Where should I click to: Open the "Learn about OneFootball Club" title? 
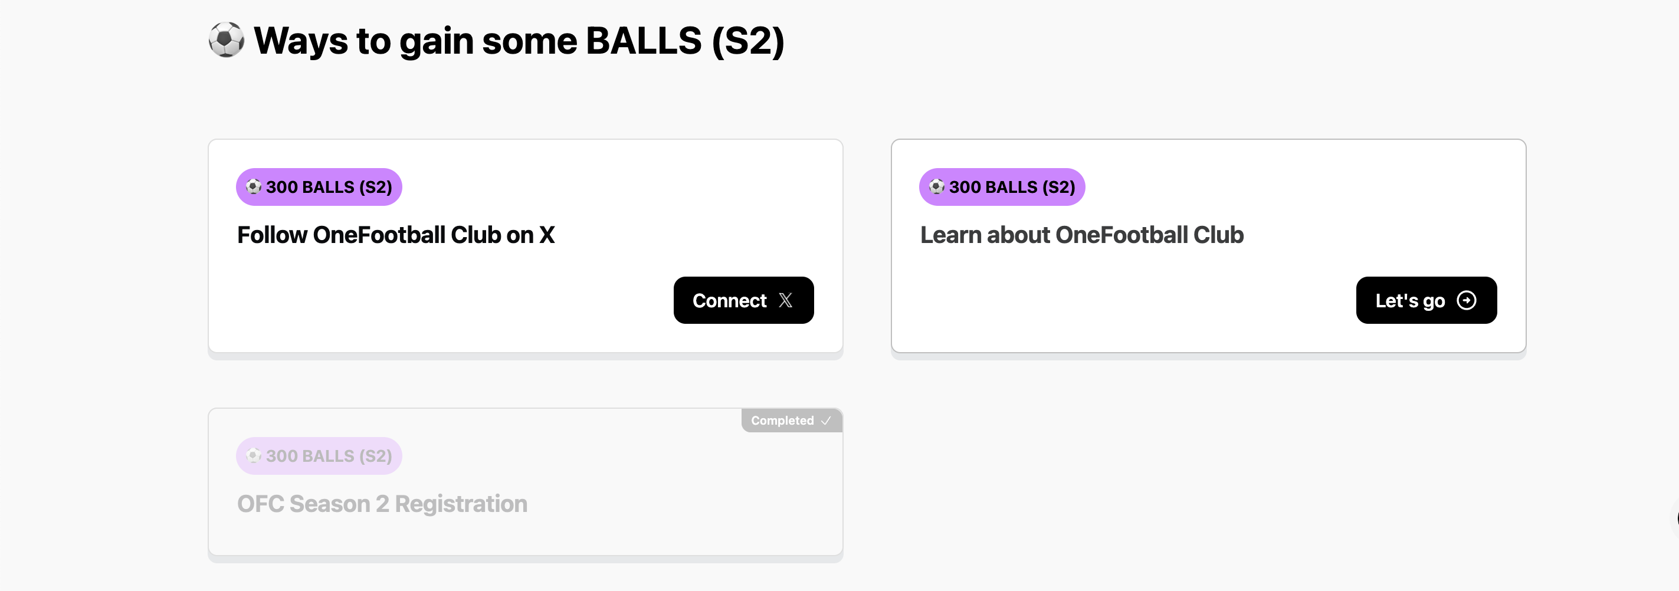(1081, 235)
